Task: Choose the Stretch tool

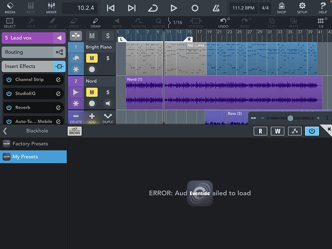Action: click(196, 22)
